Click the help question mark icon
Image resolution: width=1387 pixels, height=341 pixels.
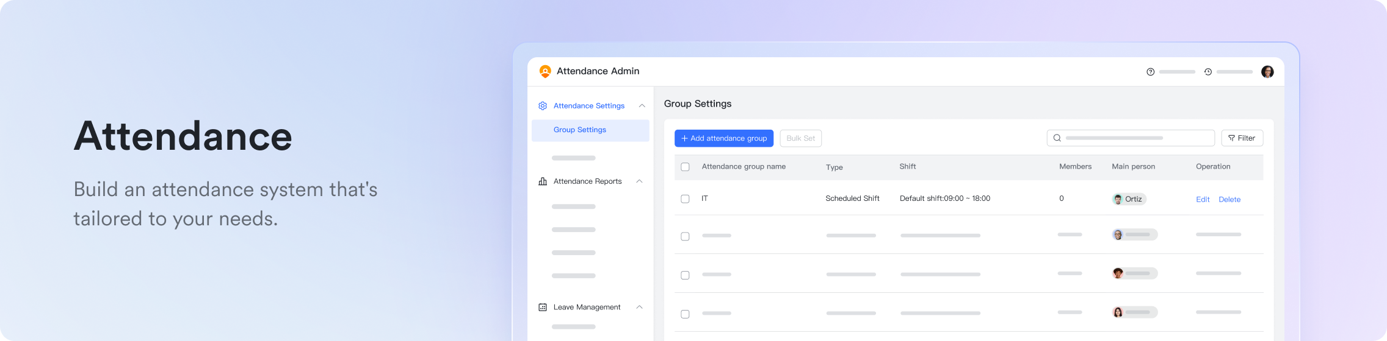click(1150, 72)
